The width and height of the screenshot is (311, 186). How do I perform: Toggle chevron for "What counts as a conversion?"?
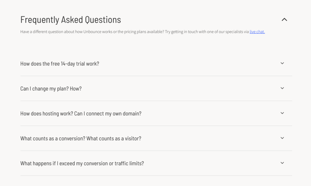[x=282, y=138]
